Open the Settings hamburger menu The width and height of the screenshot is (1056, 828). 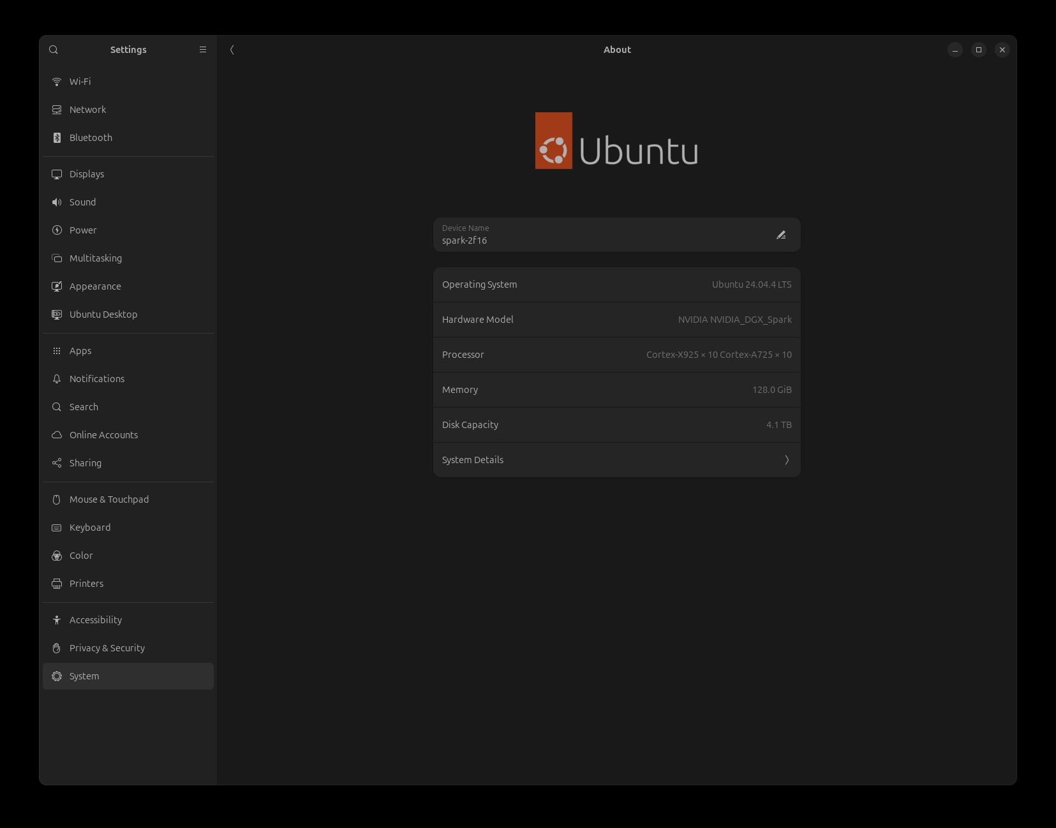tap(203, 50)
